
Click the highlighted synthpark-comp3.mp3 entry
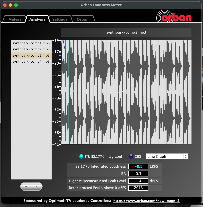click(x=31, y=55)
